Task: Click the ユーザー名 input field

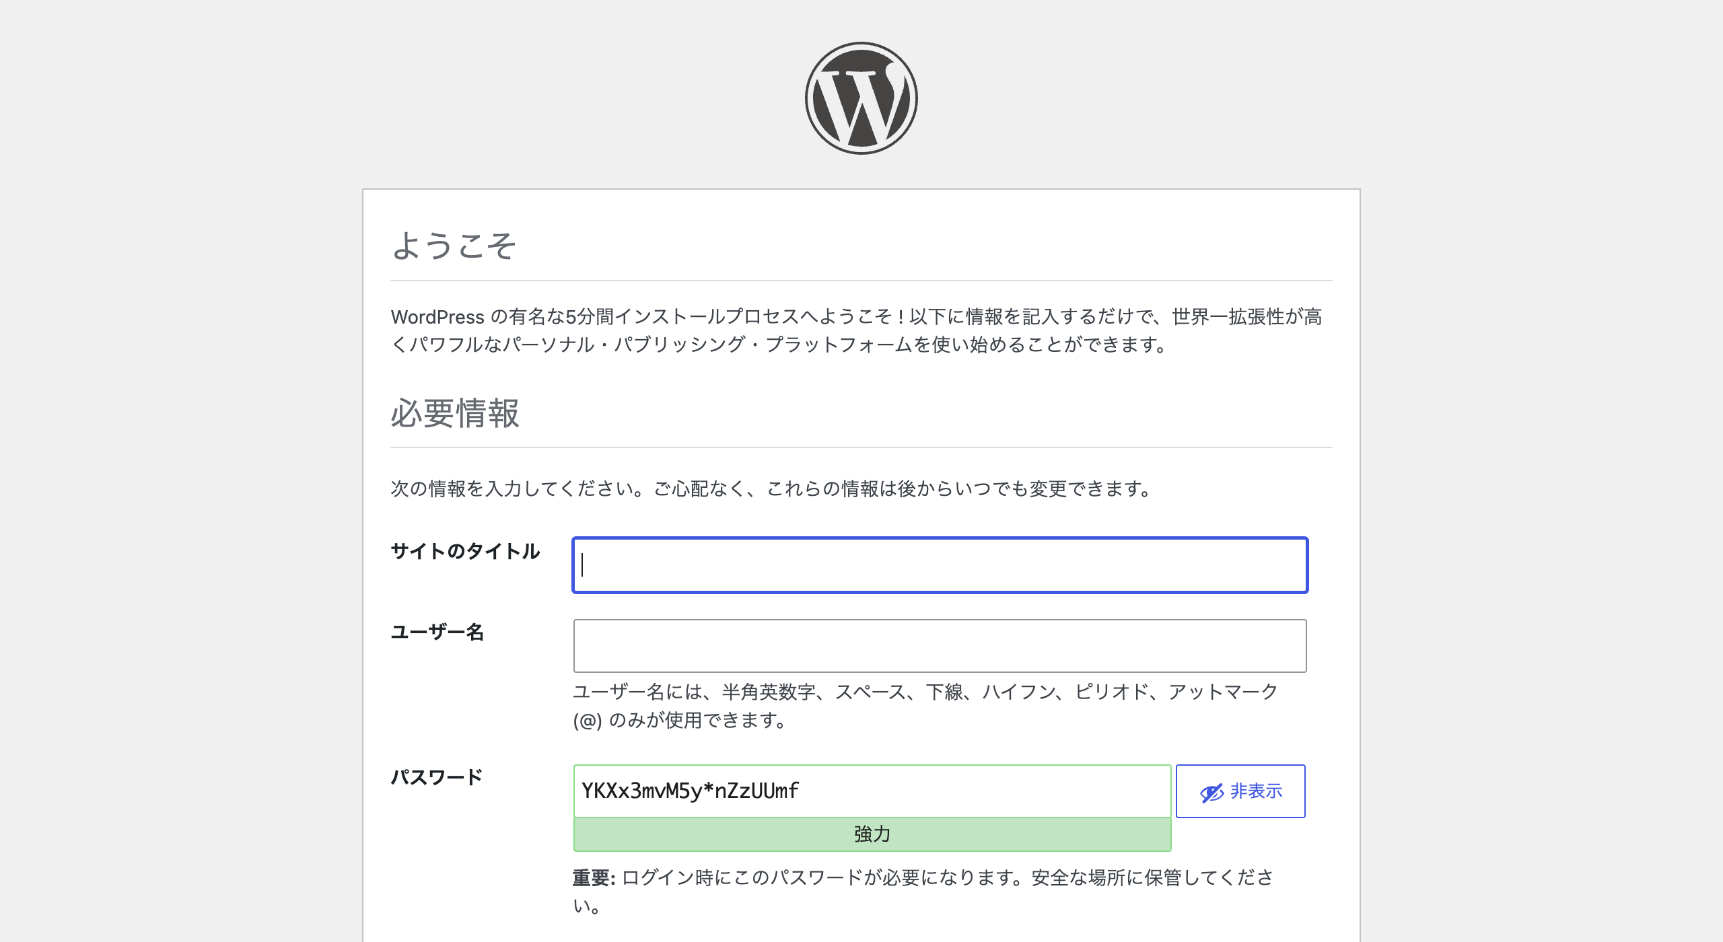Action: coord(940,646)
